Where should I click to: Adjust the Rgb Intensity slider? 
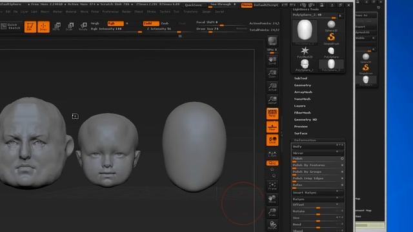point(116,30)
